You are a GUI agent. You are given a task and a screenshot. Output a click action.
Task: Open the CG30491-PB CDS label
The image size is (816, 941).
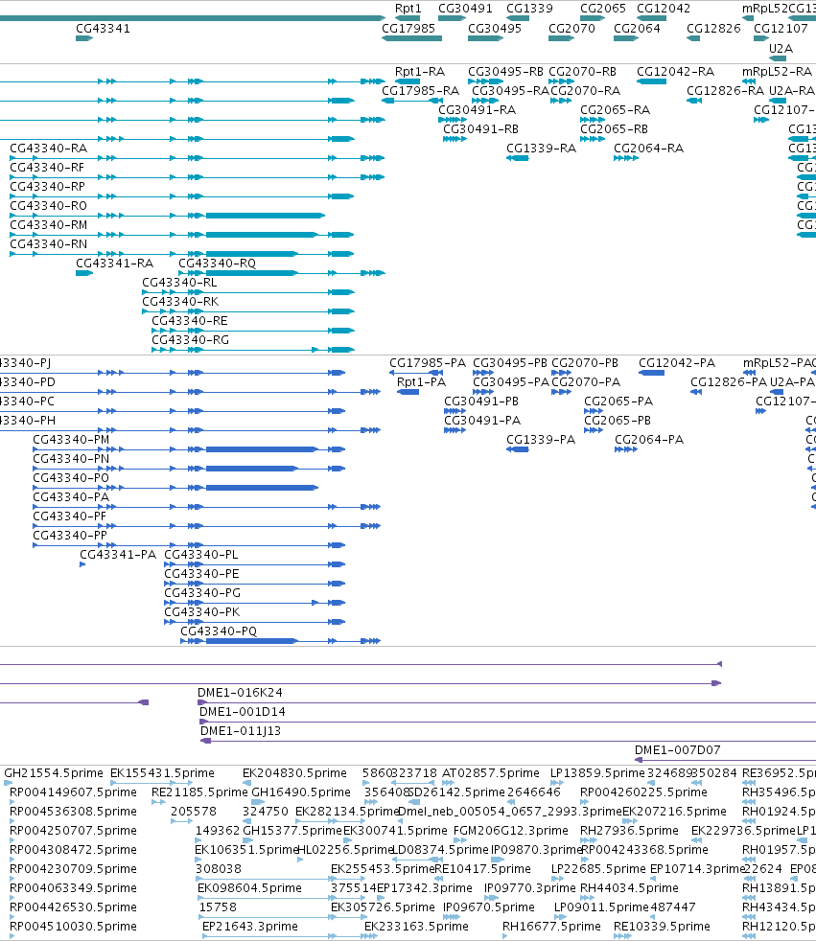coord(481,402)
